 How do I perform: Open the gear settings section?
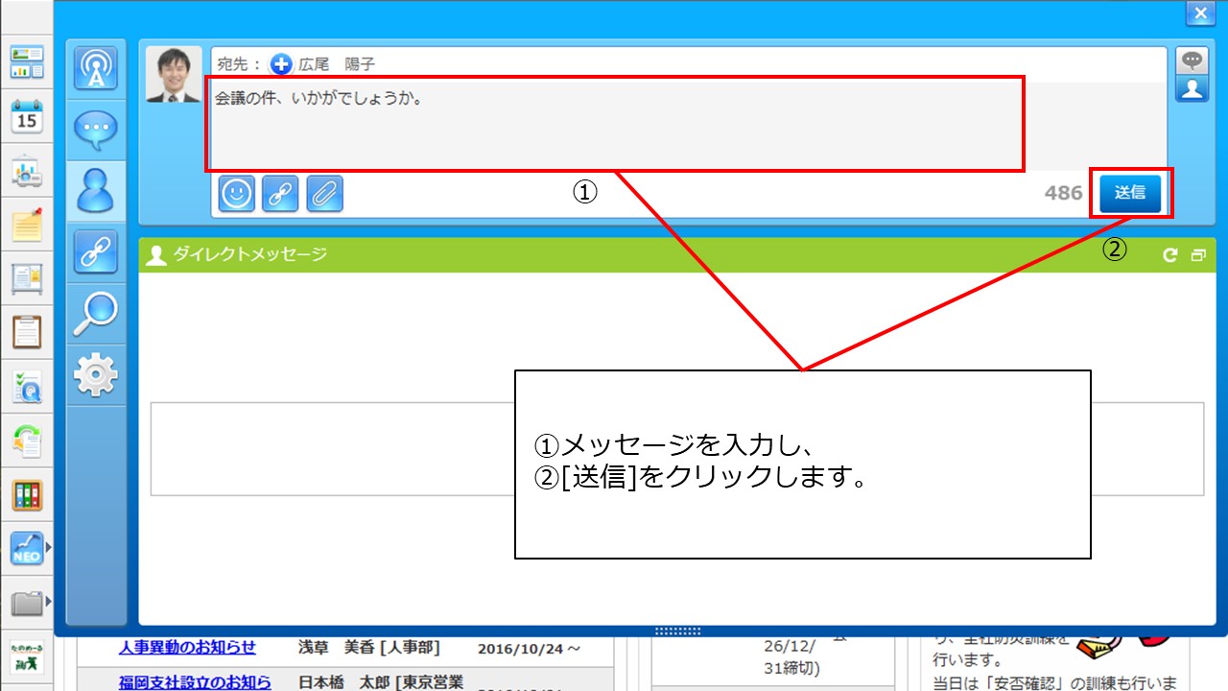tap(96, 374)
